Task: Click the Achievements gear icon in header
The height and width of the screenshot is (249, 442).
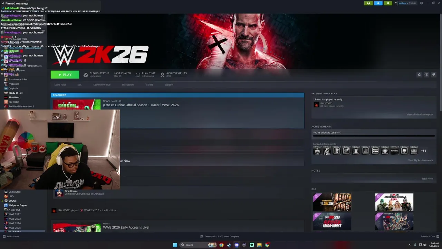Action: pyautogui.click(x=162, y=75)
